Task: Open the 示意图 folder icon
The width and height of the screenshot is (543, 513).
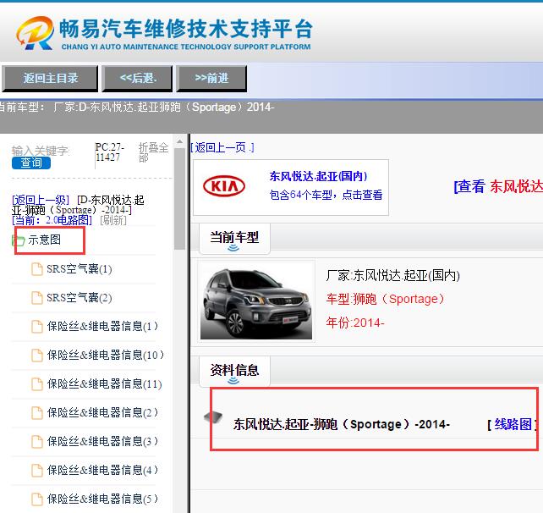Action: click(18, 240)
